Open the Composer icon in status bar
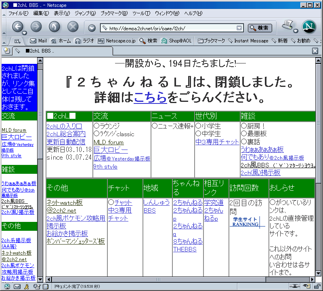The width and height of the screenshot is (323, 291). [x=37, y=286]
